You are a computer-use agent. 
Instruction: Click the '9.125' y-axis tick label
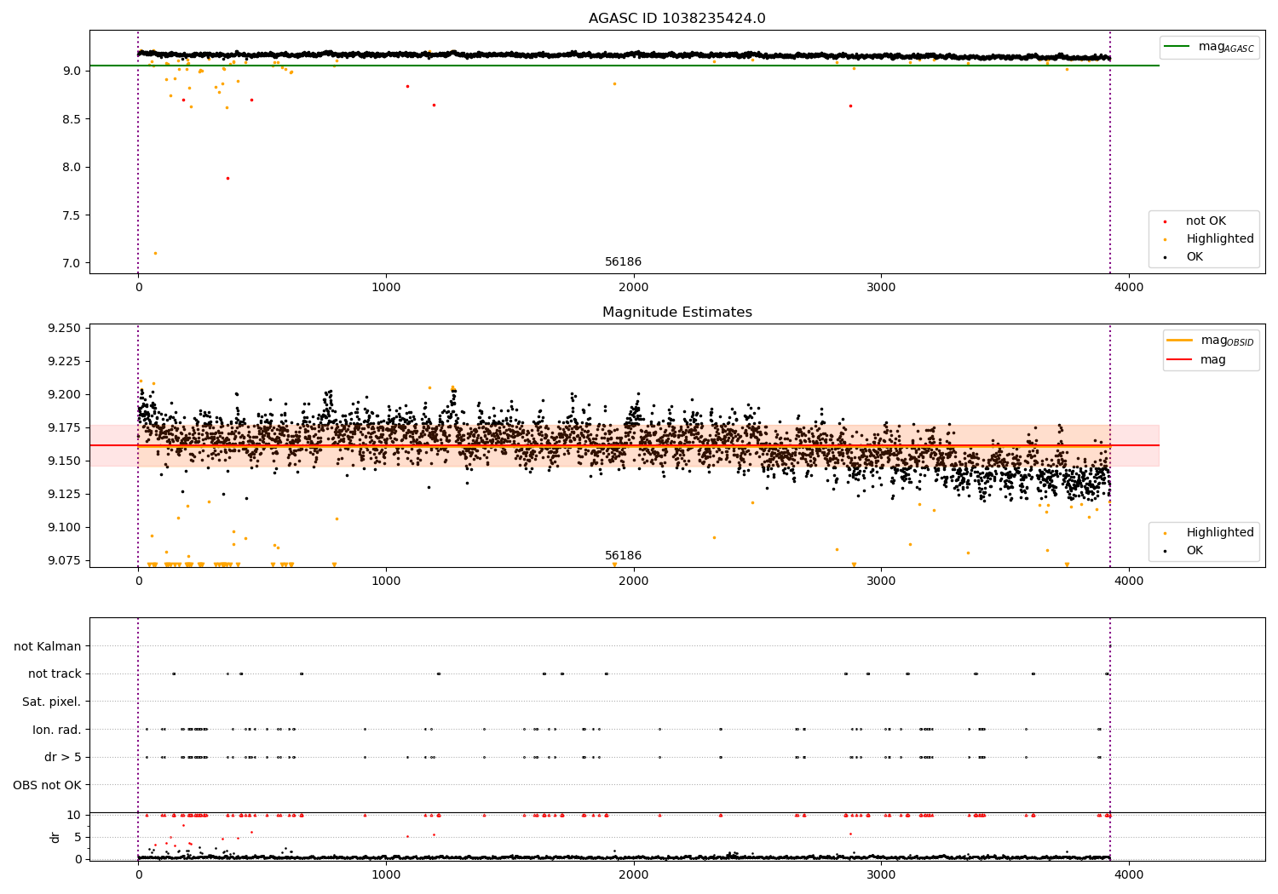click(64, 495)
